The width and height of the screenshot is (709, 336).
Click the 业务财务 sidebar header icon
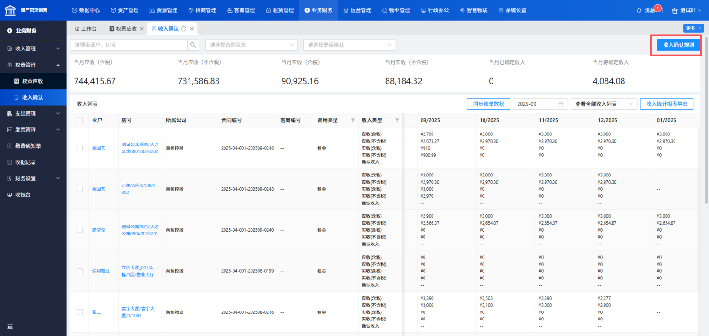point(9,31)
